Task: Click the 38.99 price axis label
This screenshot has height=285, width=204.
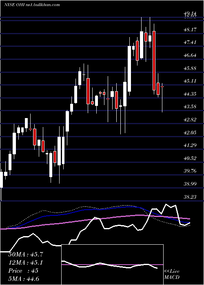Action: [190, 184]
